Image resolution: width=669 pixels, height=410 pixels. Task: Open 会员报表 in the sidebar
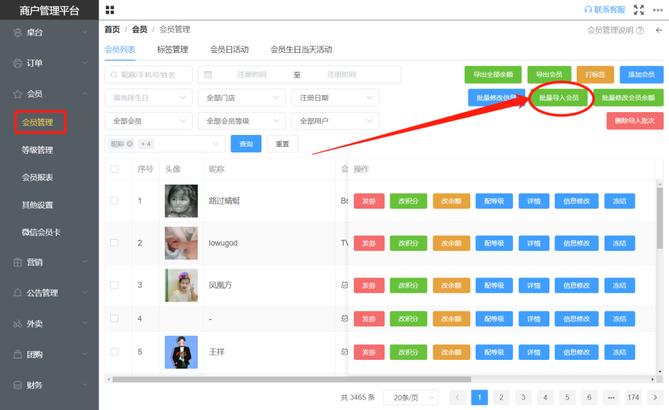coord(38,178)
